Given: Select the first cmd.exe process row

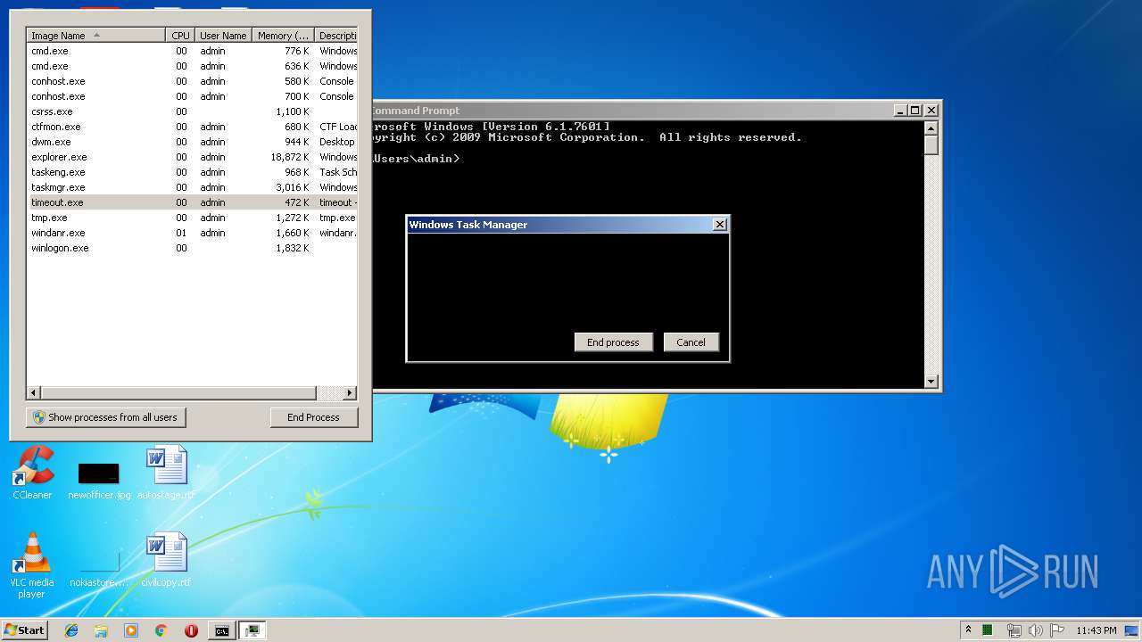Looking at the screenshot, I should [192, 51].
